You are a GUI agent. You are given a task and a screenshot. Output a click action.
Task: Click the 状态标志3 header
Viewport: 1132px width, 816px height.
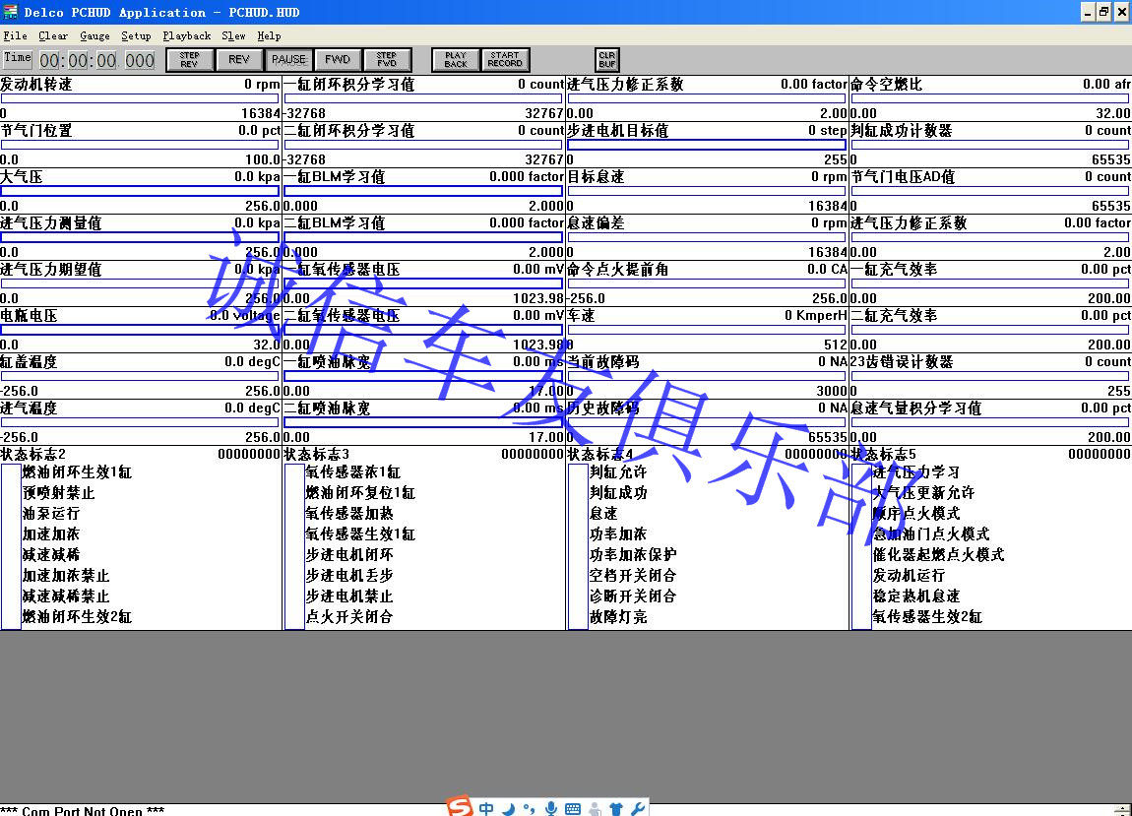[317, 454]
